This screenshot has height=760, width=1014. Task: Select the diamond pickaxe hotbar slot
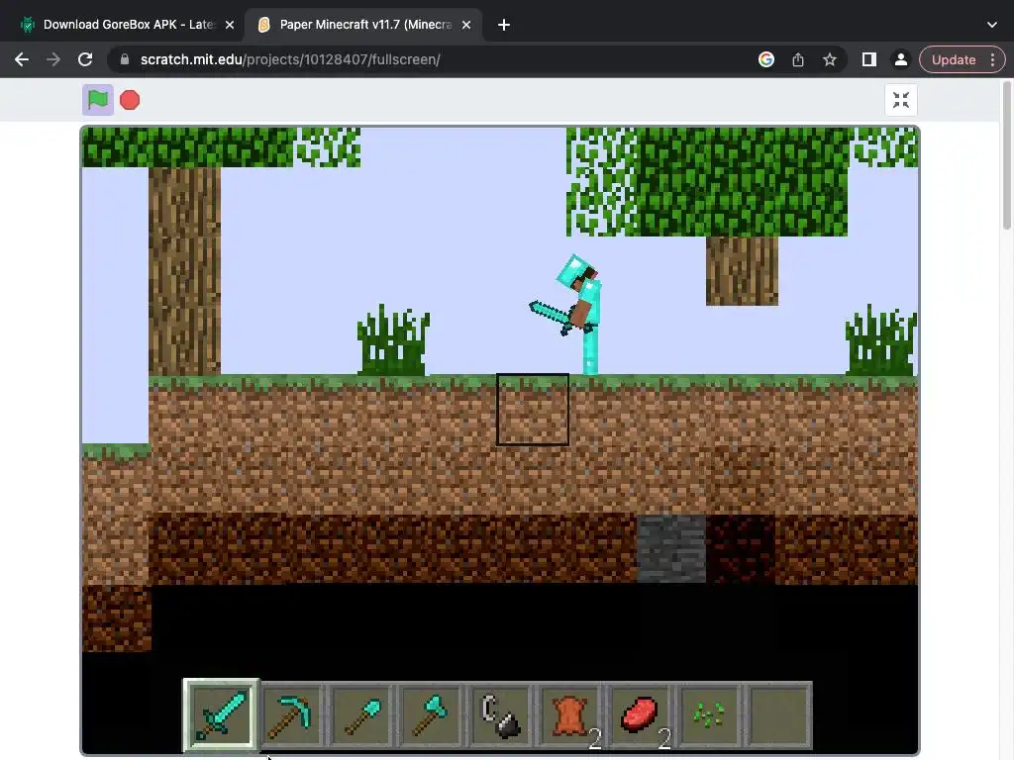point(290,715)
